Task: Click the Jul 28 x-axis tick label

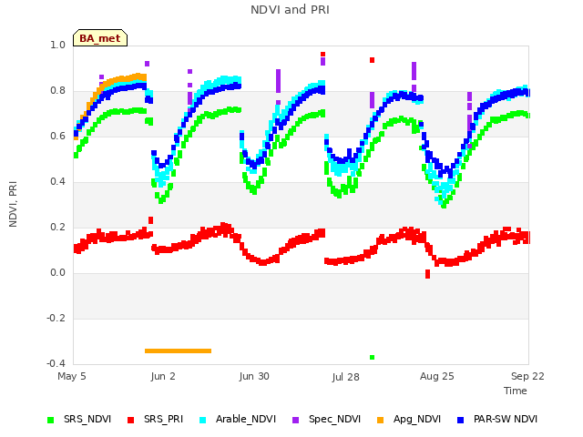Action: [345, 377]
